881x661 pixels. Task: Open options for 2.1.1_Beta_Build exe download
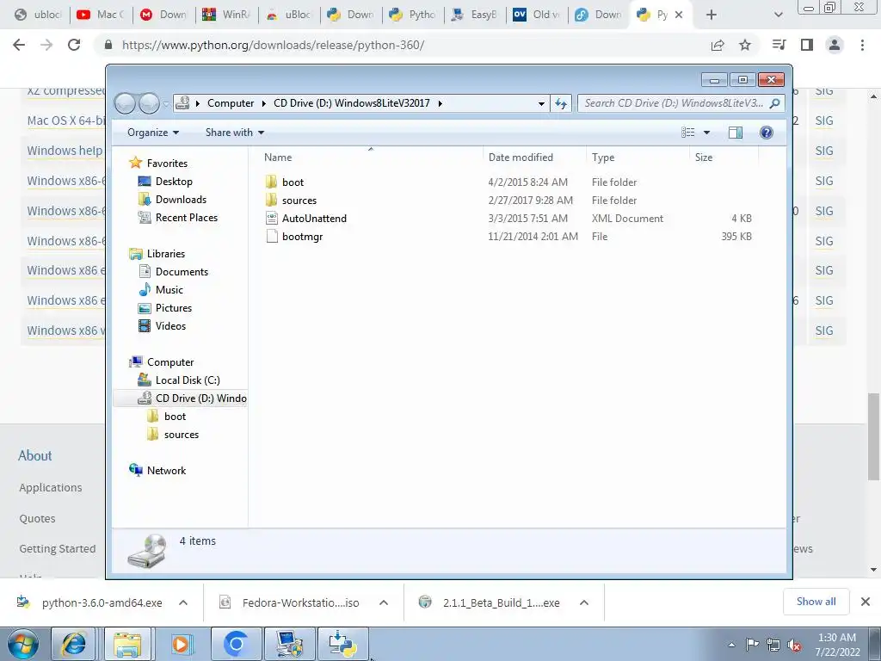[x=584, y=602]
